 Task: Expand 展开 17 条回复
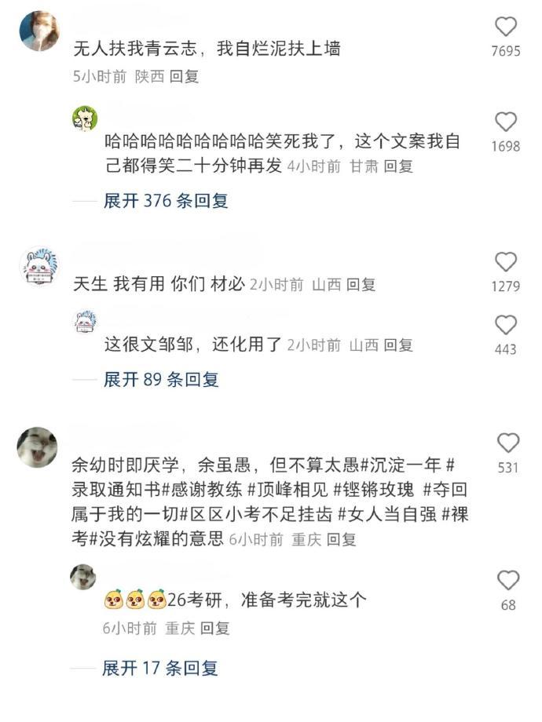[x=159, y=668]
